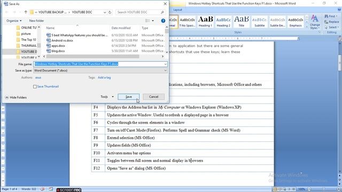Go up one folder level in Save As
342x192 pixels.
[26, 12]
